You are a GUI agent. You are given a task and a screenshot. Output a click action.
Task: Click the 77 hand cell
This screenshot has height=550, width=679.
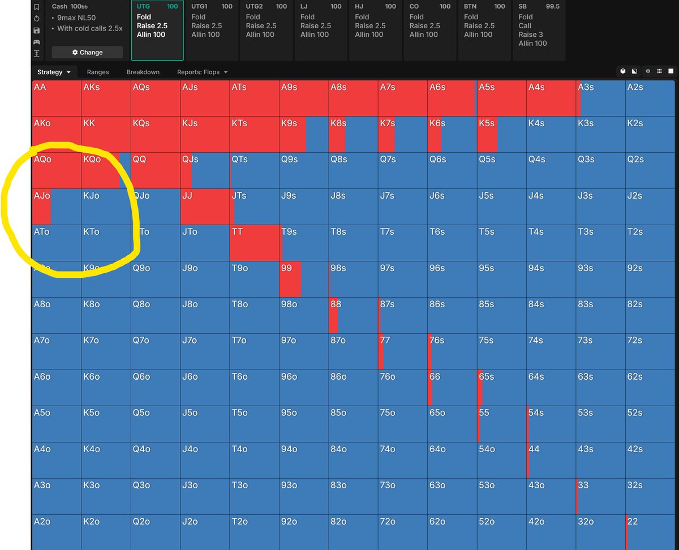(403, 352)
